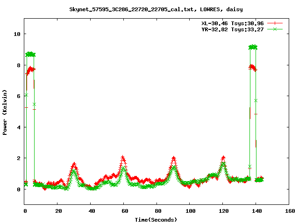
Task: Click the y-axis tick label 2
Action: pyautogui.click(x=19, y=158)
